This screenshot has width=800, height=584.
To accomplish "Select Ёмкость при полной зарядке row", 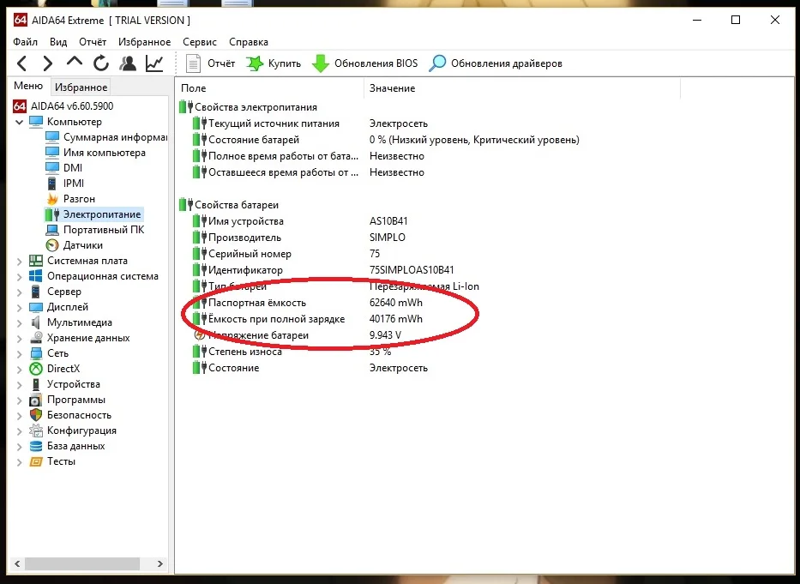I will pos(308,319).
